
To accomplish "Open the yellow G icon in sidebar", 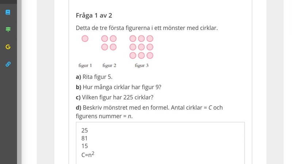I will pos(8,47).
